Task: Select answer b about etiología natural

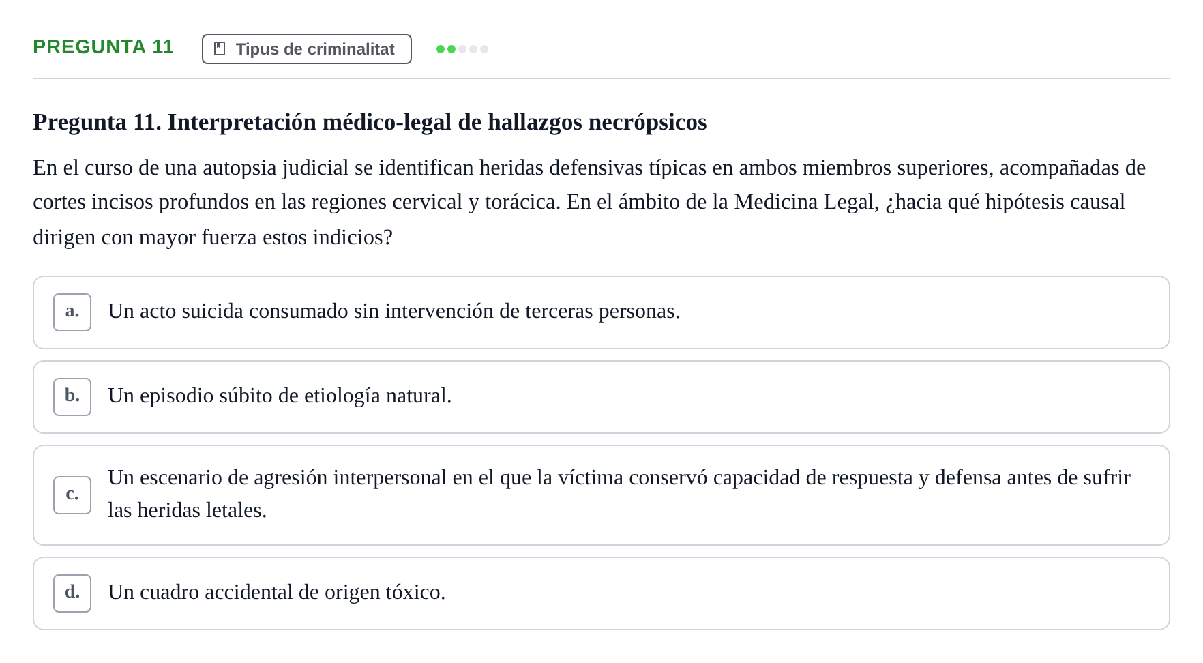Action: (x=601, y=397)
